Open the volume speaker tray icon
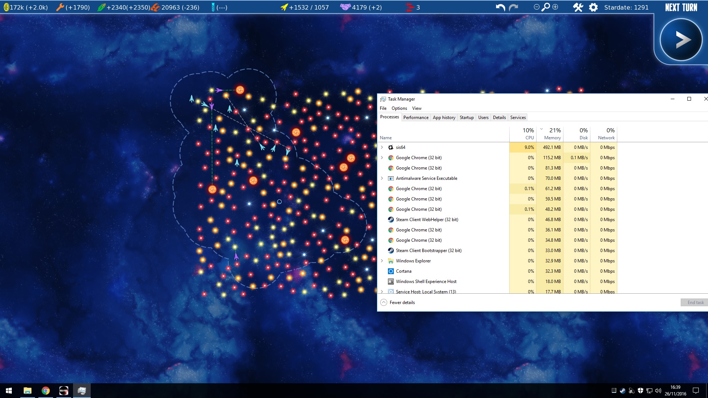708x398 pixels. pos(658,391)
